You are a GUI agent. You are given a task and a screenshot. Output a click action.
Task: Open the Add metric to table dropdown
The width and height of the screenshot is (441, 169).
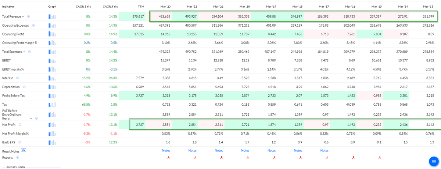(31, 167)
